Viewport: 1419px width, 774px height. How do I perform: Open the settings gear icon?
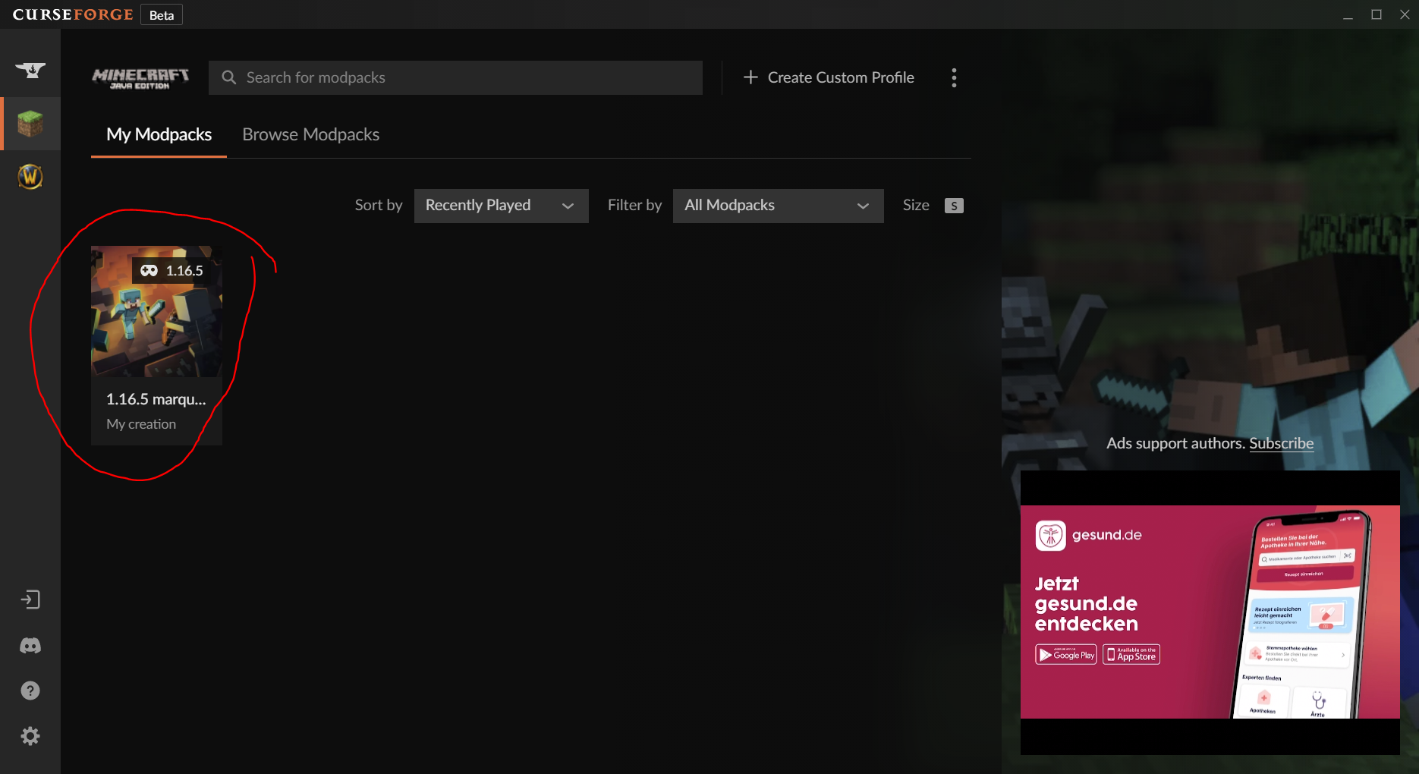coord(30,736)
